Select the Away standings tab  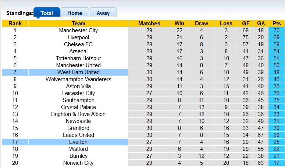(x=103, y=13)
